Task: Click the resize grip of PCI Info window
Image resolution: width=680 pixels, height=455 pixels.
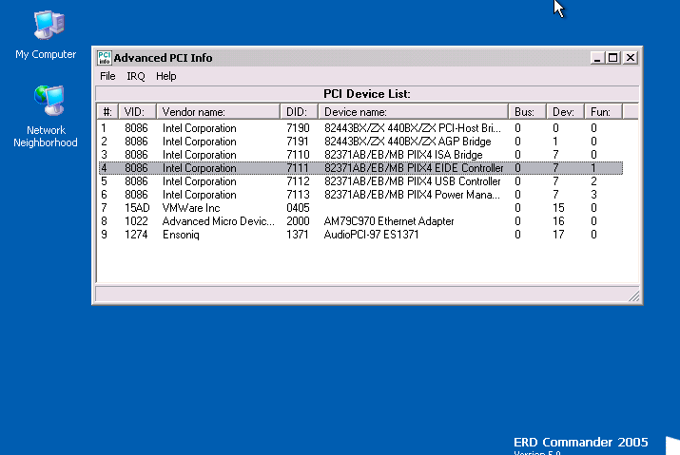Action: click(x=634, y=295)
